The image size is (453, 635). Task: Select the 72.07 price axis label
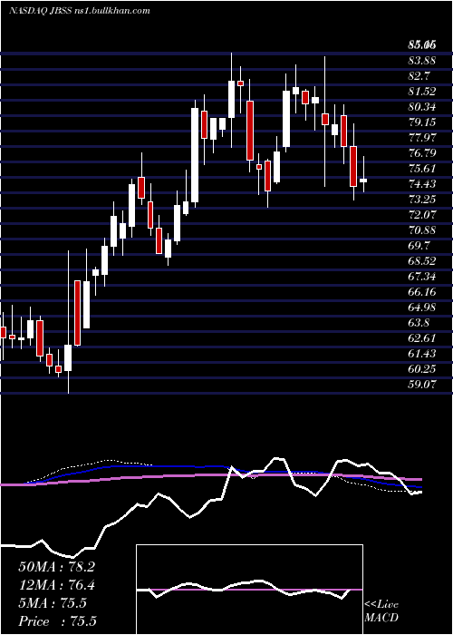tap(422, 215)
